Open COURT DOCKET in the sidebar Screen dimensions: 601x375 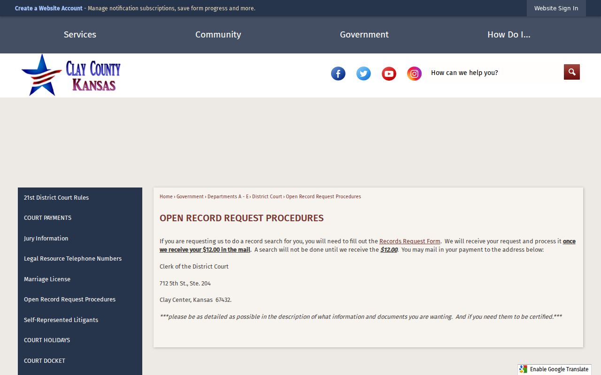point(80,361)
